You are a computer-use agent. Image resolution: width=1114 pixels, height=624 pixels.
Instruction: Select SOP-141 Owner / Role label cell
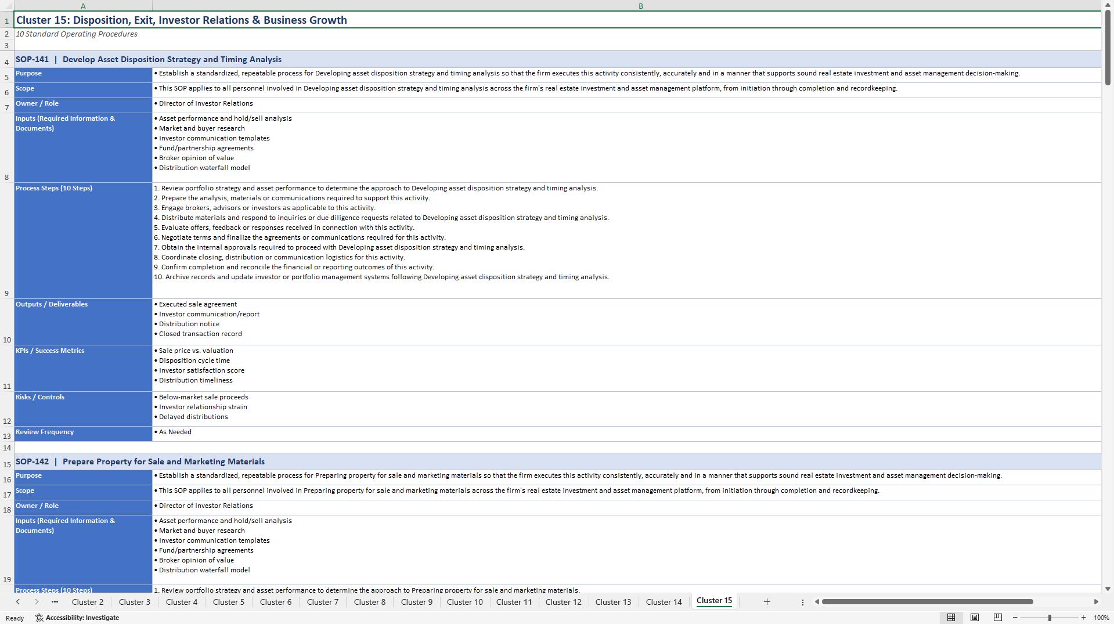coord(83,106)
